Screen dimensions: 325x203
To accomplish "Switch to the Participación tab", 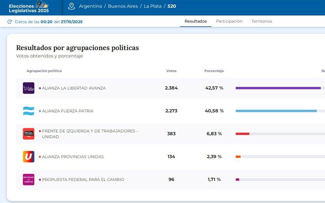I will (x=229, y=21).
